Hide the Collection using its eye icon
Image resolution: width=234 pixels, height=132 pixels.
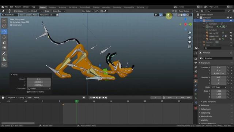point(231,18)
